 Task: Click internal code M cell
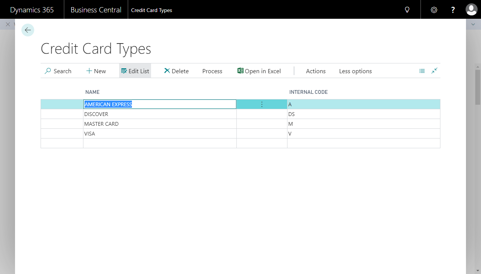pos(364,124)
